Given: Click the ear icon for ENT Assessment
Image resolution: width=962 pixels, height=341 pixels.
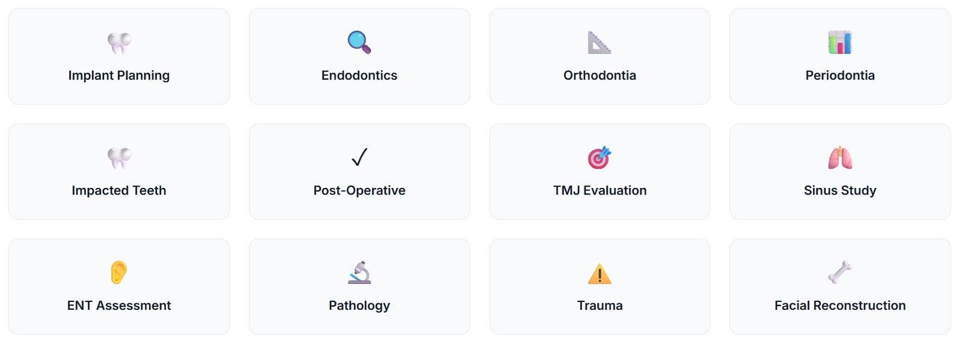Looking at the screenshot, I should click(x=119, y=273).
